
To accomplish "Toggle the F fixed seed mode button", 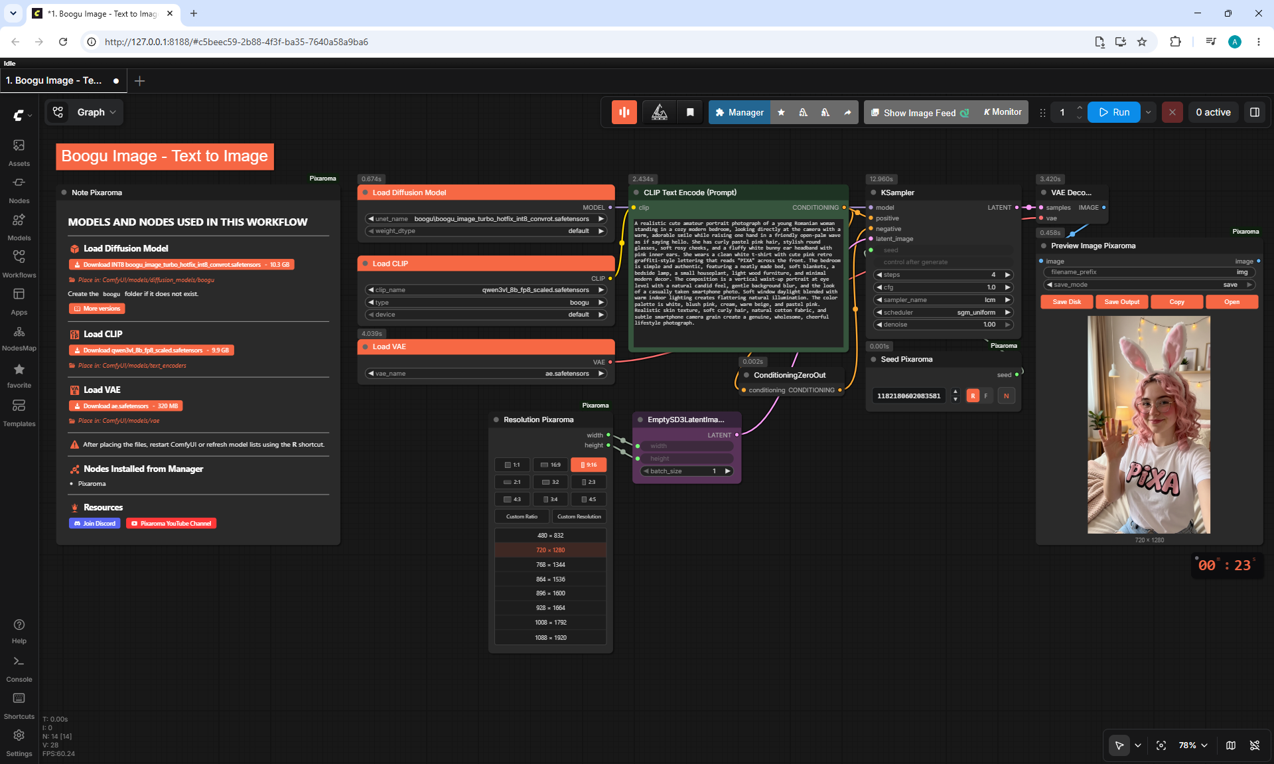I will click(x=986, y=396).
